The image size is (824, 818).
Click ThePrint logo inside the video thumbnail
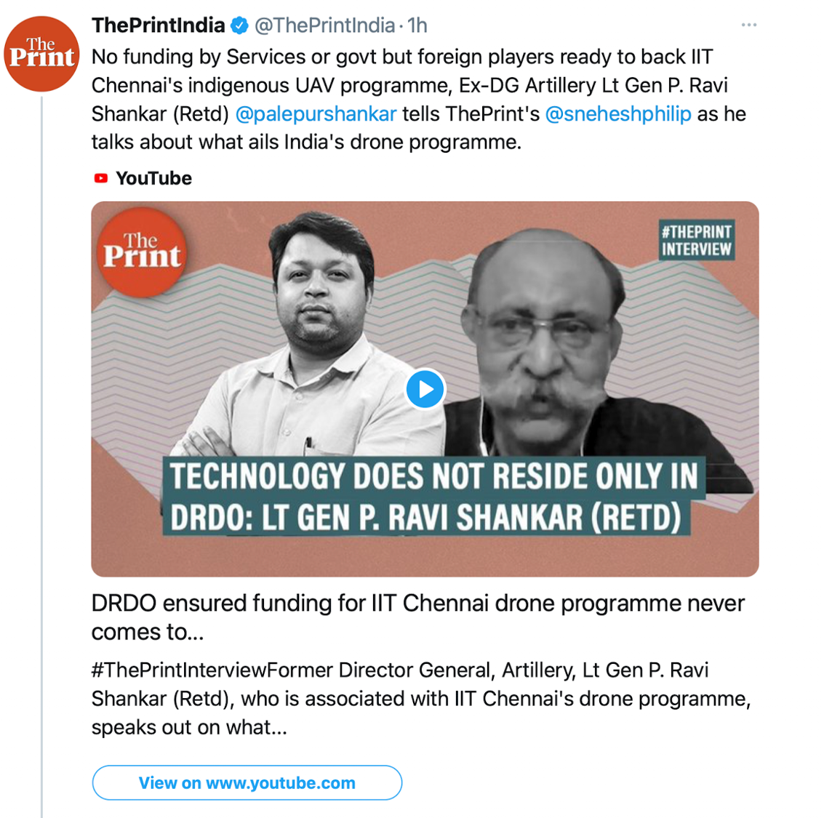tap(141, 252)
